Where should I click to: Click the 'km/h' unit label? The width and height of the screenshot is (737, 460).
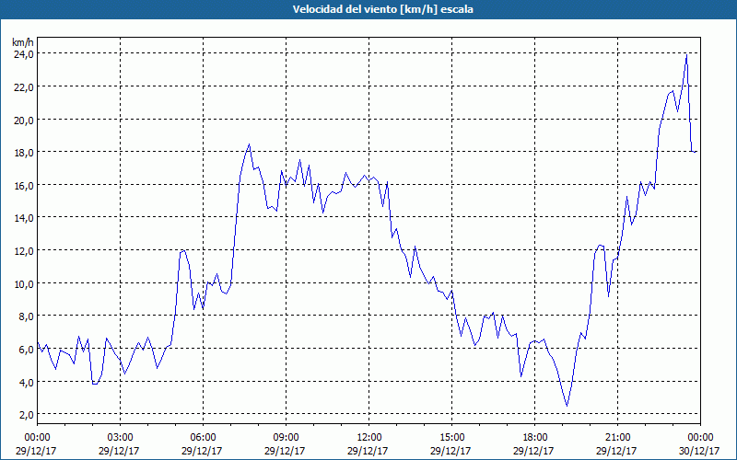pos(23,42)
